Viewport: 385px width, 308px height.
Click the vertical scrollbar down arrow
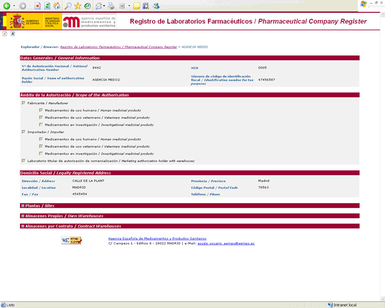point(382,299)
